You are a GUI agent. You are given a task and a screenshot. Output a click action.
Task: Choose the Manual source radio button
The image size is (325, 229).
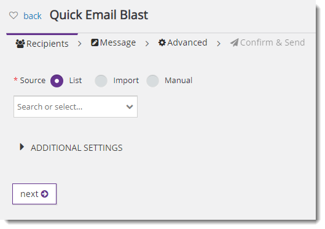click(x=152, y=81)
